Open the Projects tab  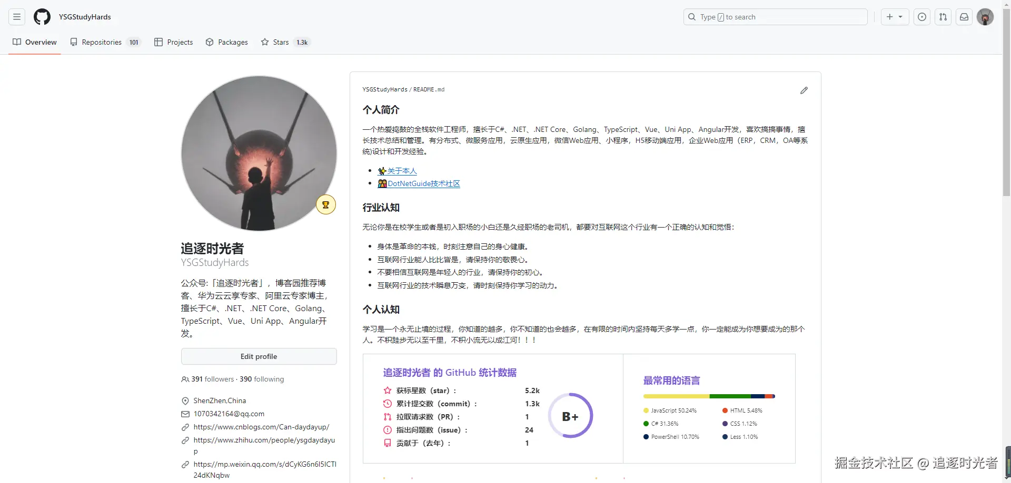tap(174, 42)
